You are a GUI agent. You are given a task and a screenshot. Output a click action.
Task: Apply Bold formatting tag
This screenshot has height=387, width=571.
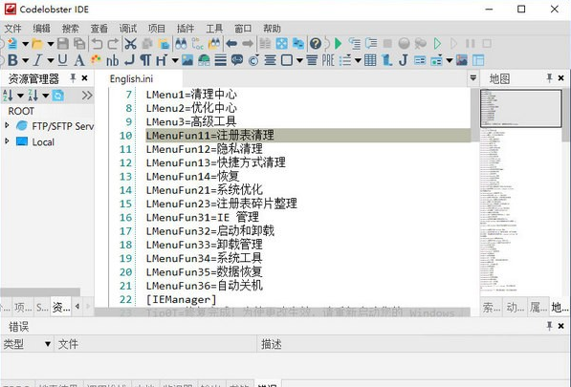pyautogui.click(x=12, y=60)
